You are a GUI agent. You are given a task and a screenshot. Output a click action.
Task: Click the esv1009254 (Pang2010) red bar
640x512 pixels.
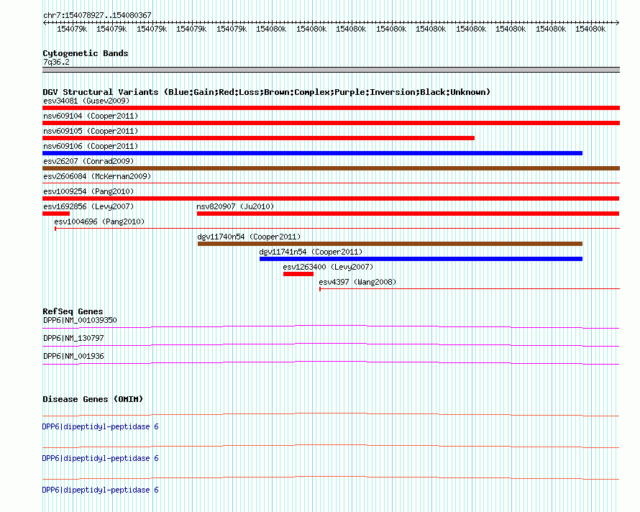[x=331, y=198]
